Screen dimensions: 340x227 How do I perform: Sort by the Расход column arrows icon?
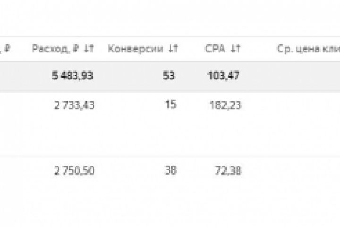pos(88,48)
